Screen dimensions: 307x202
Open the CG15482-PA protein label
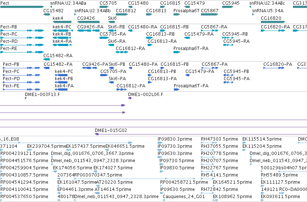[58, 64]
